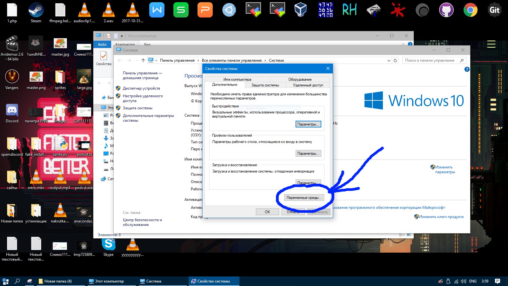Click Изменить ключ продукта link
This screenshot has height=286, width=508.
(441, 217)
